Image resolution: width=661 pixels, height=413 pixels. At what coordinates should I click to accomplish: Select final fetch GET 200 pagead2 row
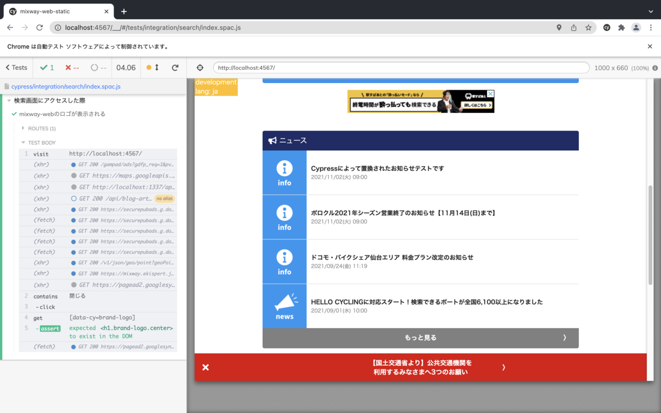[x=98, y=347]
